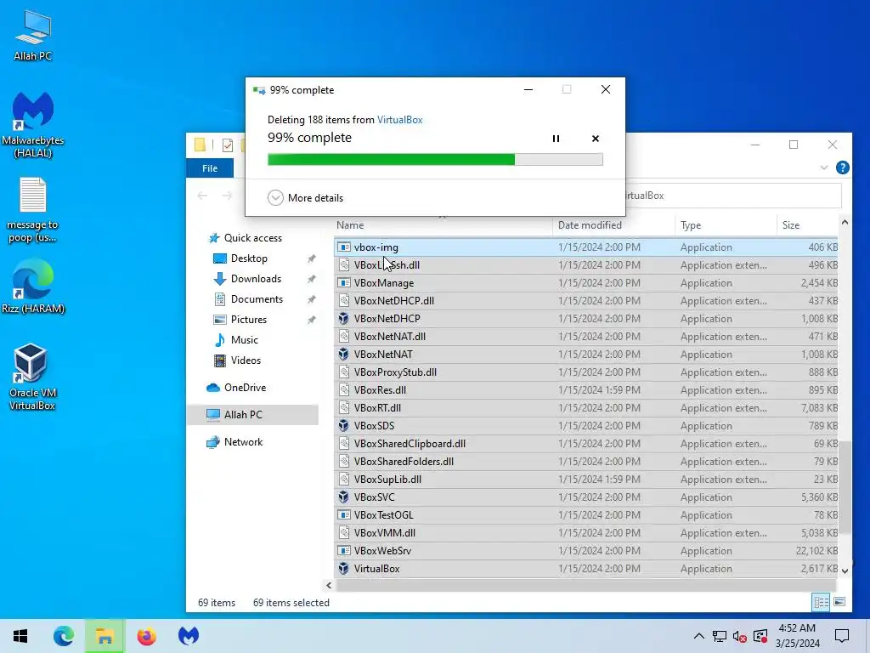Select the vbox-img file
The image size is (870, 653).
pyautogui.click(x=586, y=247)
